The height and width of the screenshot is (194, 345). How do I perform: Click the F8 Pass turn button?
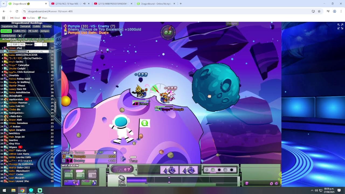[x=89, y=182]
